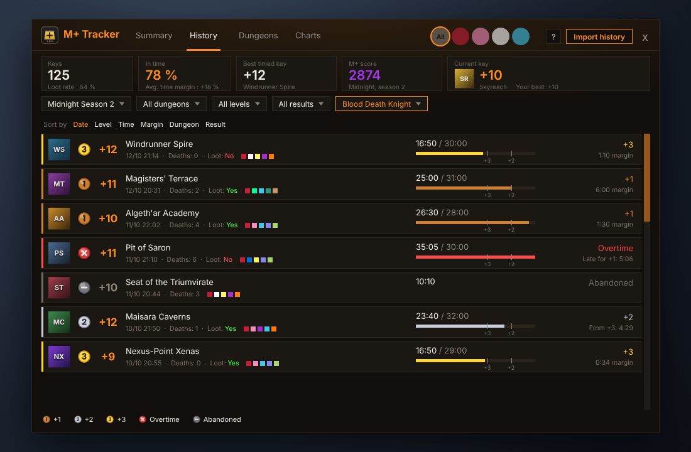Select the All characters filter circle

[440, 36]
